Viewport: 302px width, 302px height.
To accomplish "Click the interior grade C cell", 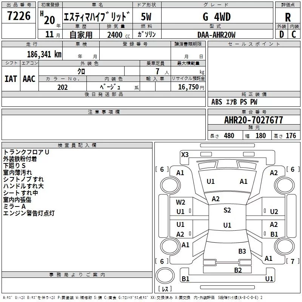I will pyautogui.click(x=294, y=34).
